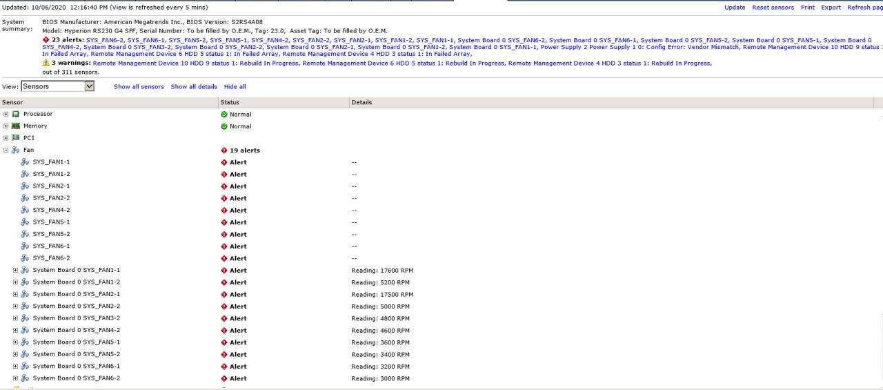This screenshot has height=390, width=883.
Task: Click Show all sensors link
Action: [139, 87]
